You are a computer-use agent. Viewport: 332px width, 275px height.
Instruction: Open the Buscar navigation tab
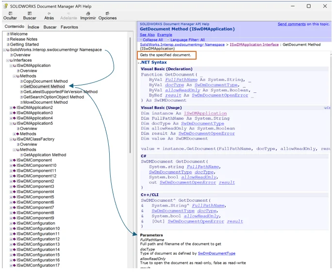(x=50, y=27)
